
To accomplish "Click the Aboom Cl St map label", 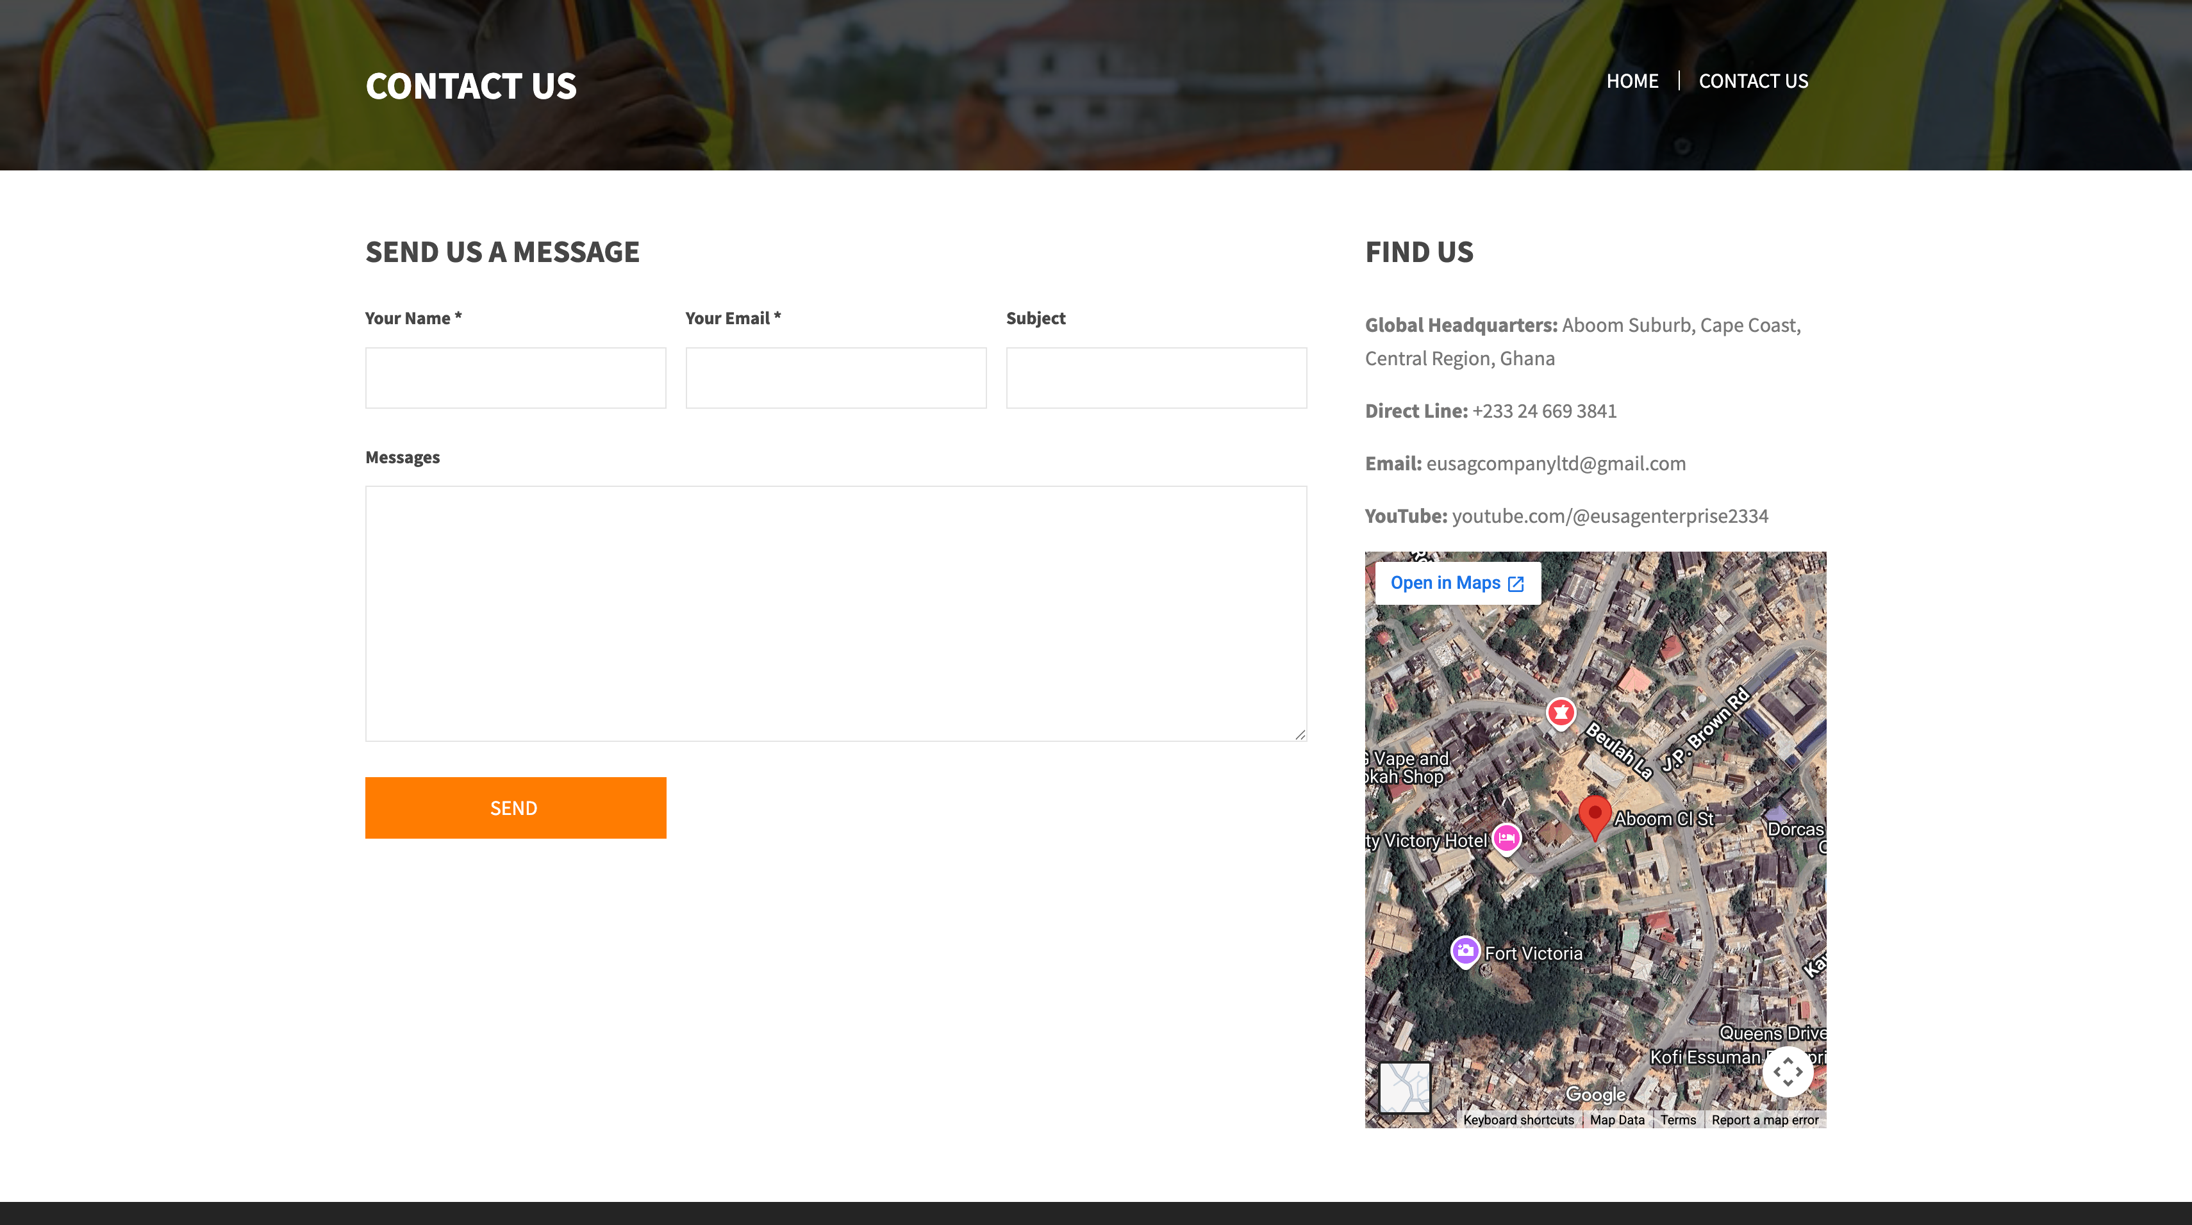I will 1664,819.
